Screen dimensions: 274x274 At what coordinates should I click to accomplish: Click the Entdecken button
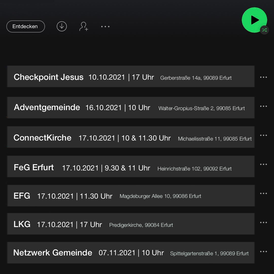pyautogui.click(x=26, y=26)
